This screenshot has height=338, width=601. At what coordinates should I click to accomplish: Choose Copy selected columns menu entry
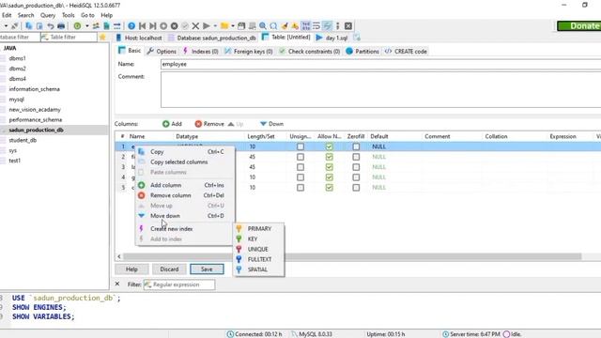[x=184, y=162]
